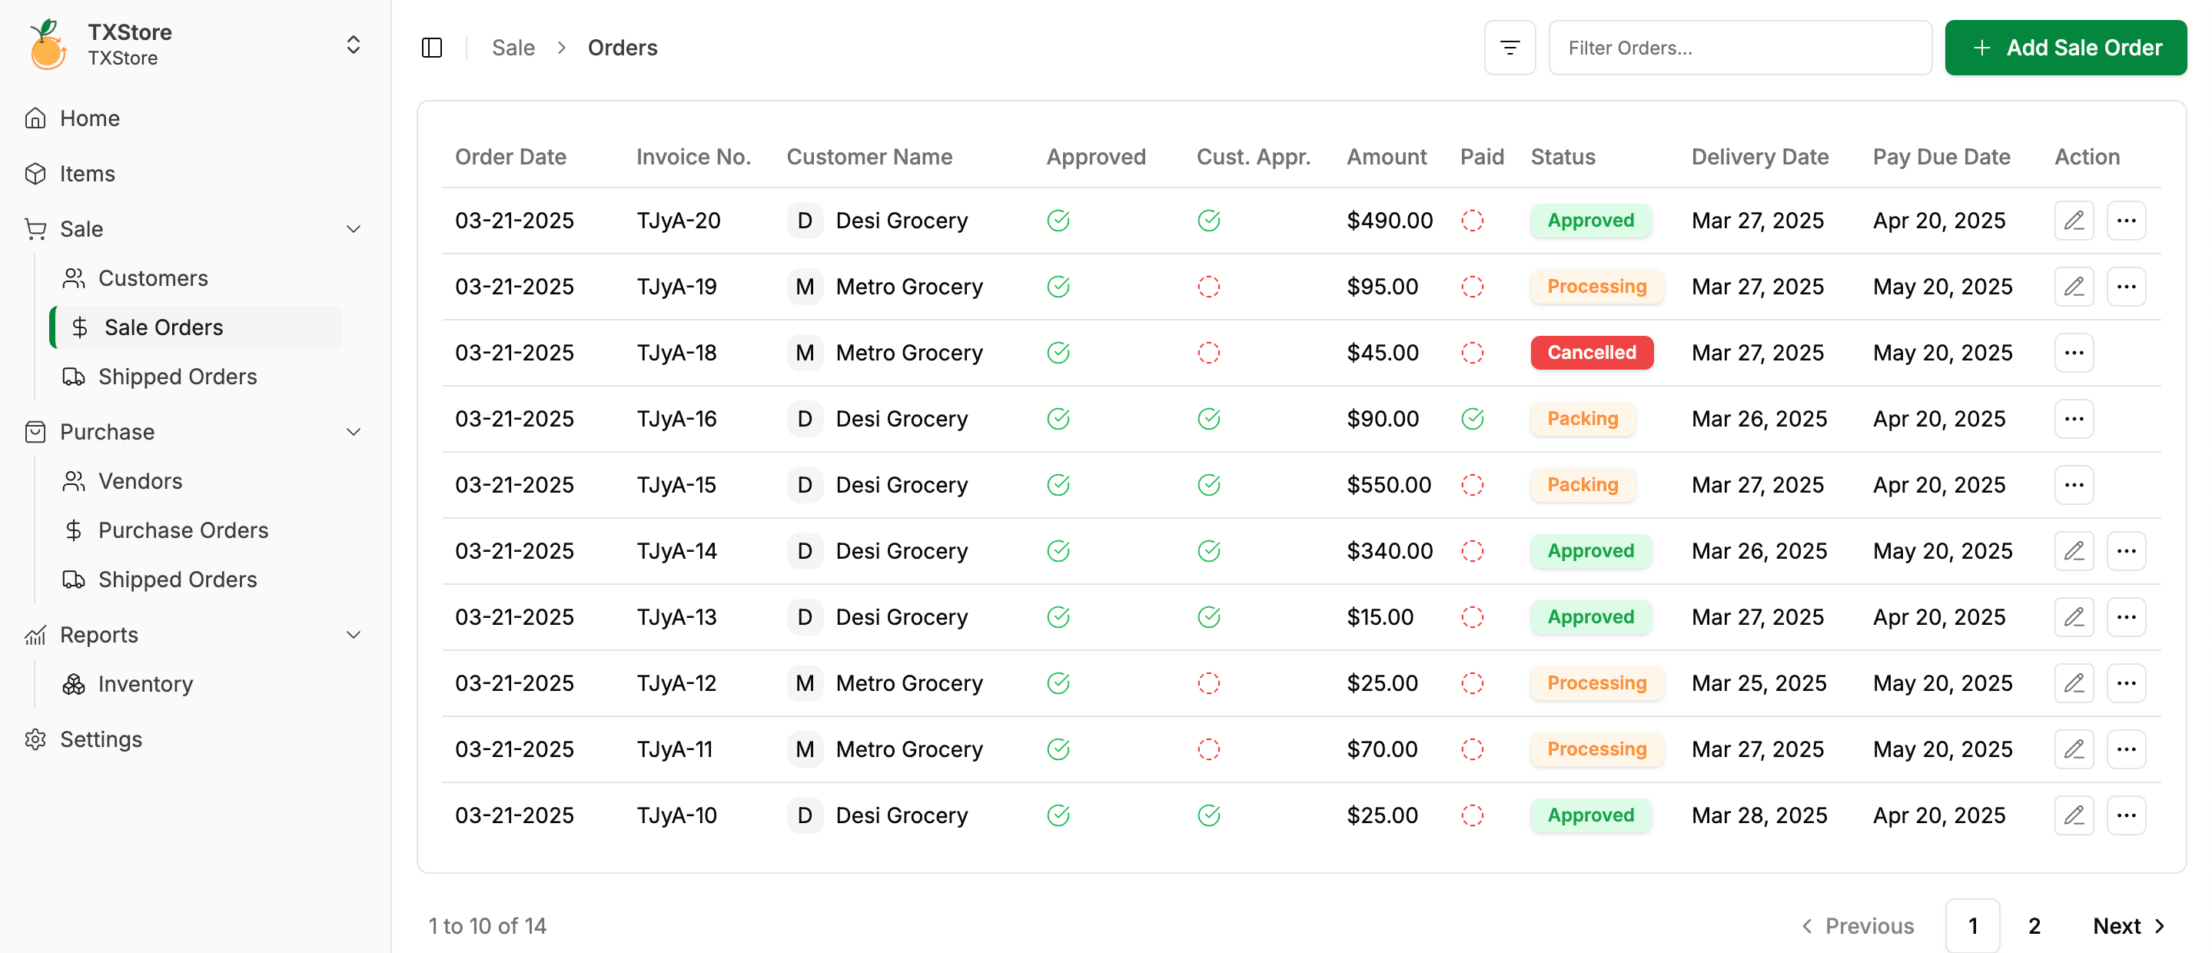Click the D avatar in the TJyA-20 row
Screen dimensions: 2212x953
[804, 221]
